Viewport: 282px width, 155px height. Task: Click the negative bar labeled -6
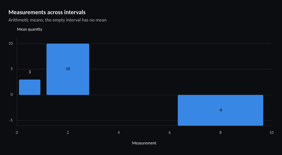[221, 110]
